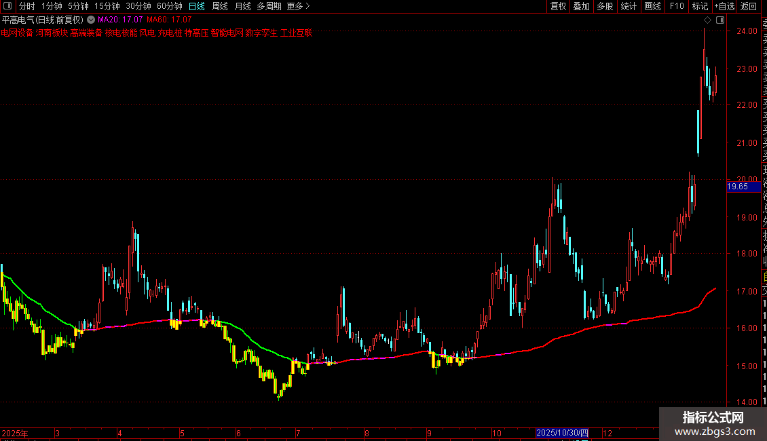Open indicator dropdown next to 平高电气 title
Screen dimensions: 767x441
coord(91,20)
